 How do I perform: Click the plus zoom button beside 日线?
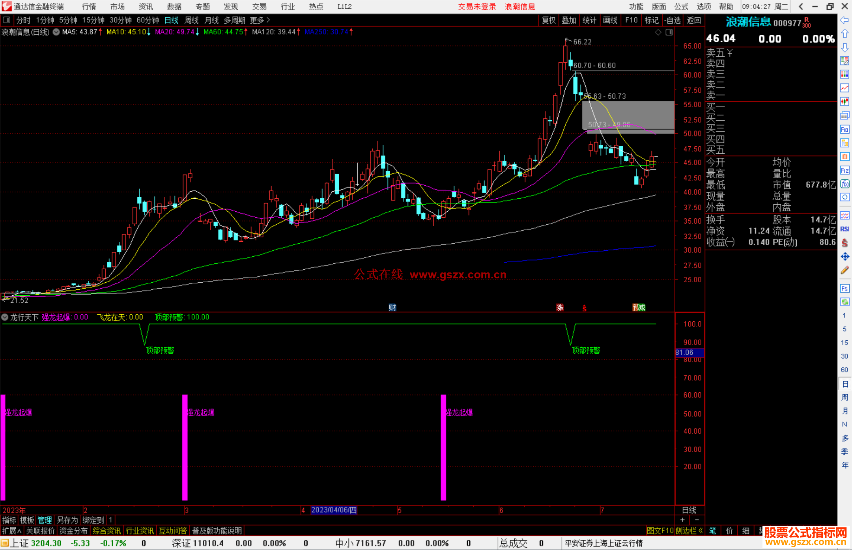(x=682, y=520)
